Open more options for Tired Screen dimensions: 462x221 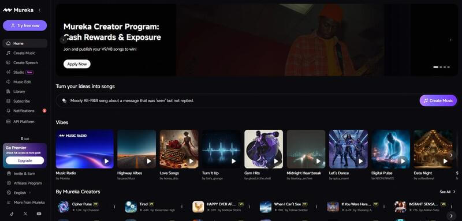pyautogui.click(x=182, y=207)
